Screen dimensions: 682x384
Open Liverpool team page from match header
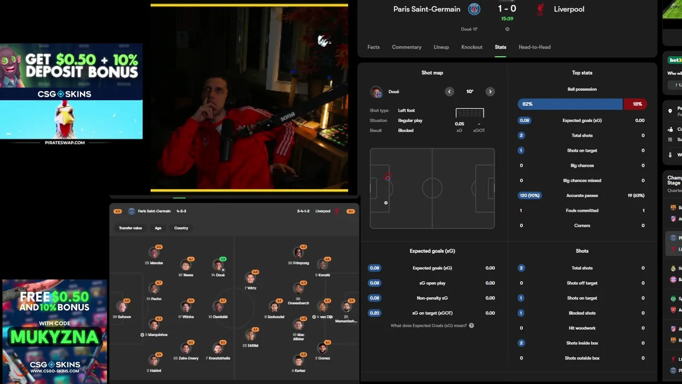coord(569,9)
